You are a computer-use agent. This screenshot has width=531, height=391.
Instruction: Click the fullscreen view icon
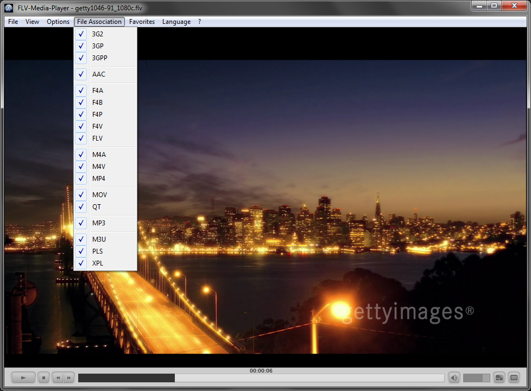click(x=500, y=377)
